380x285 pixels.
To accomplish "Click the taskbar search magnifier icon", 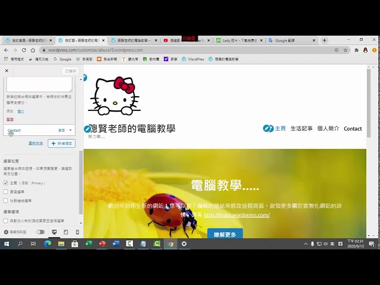I will tap(20, 244).
